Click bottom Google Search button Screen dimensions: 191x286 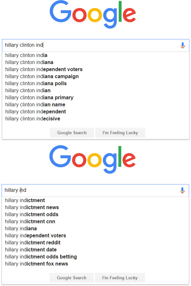click(72, 278)
